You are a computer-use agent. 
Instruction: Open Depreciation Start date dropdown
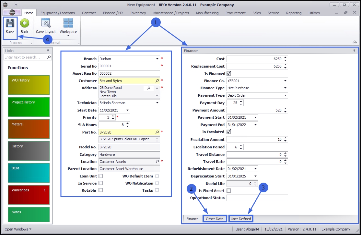click(x=255, y=176)
